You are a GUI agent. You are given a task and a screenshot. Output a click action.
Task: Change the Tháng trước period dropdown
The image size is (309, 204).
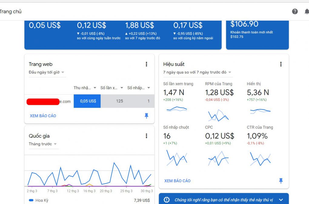click(43, 144)
